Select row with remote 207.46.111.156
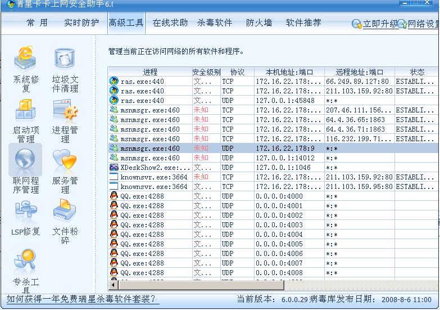The height and width of the screenshot is (310, 440). (x=273, y=110)
